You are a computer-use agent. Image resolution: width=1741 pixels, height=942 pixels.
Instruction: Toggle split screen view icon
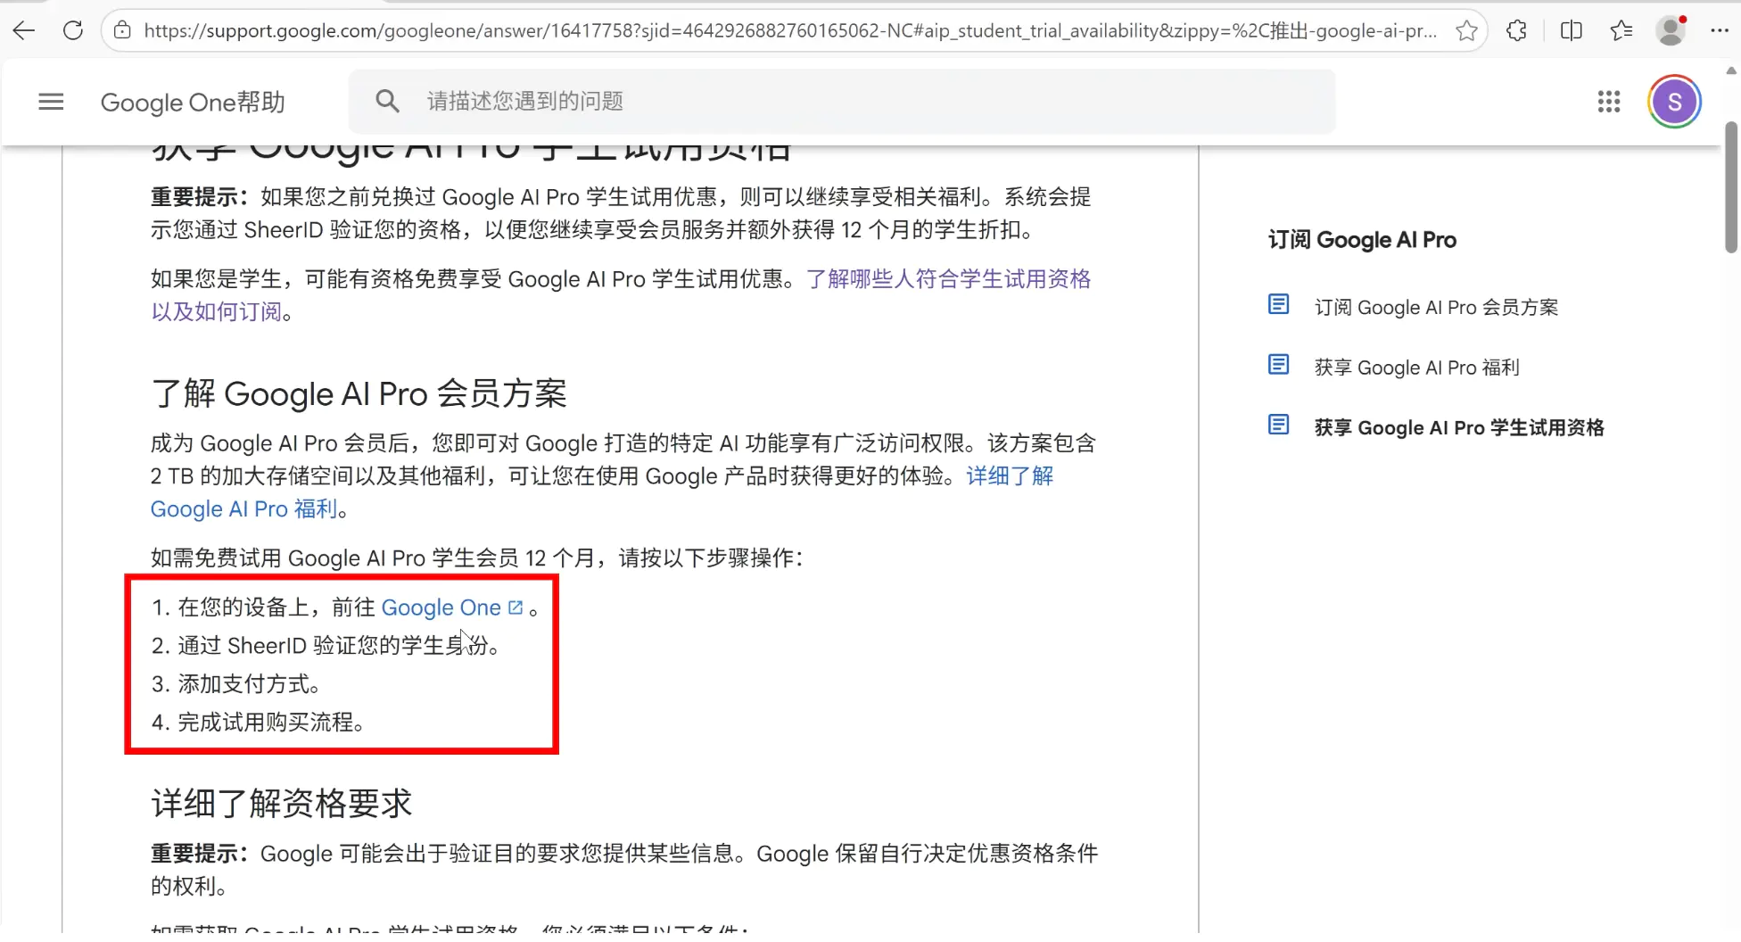[x=1571, y=30]
